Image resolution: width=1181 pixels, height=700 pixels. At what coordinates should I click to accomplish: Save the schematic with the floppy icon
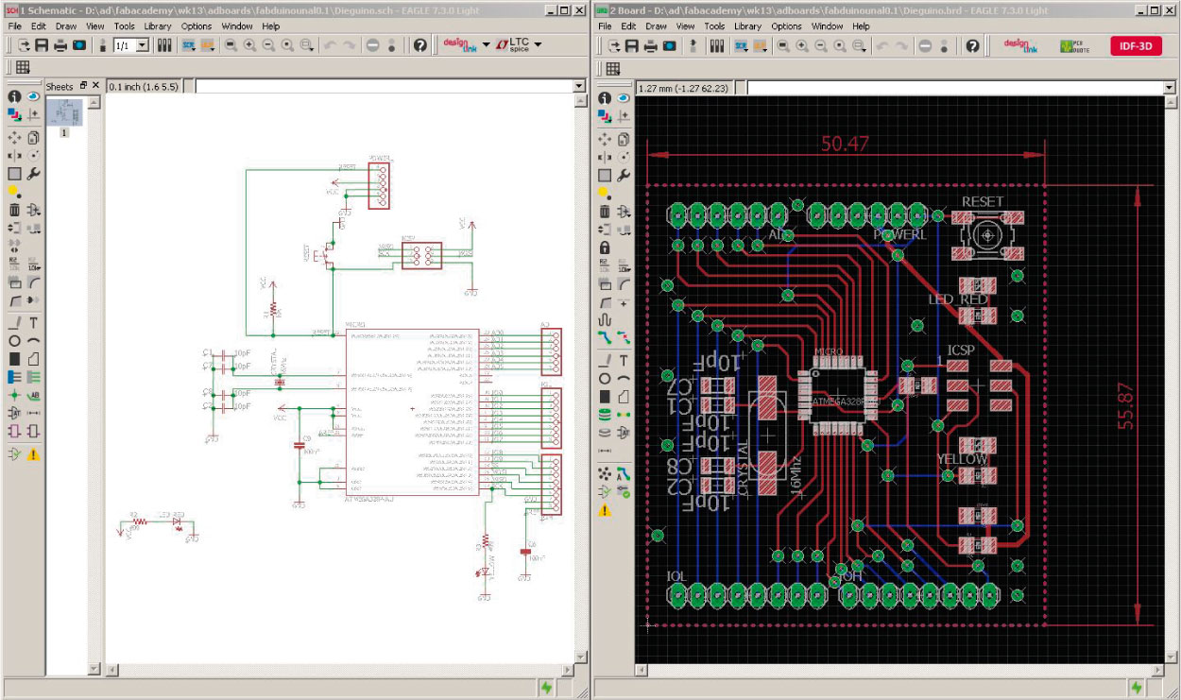tap(42, 44)
